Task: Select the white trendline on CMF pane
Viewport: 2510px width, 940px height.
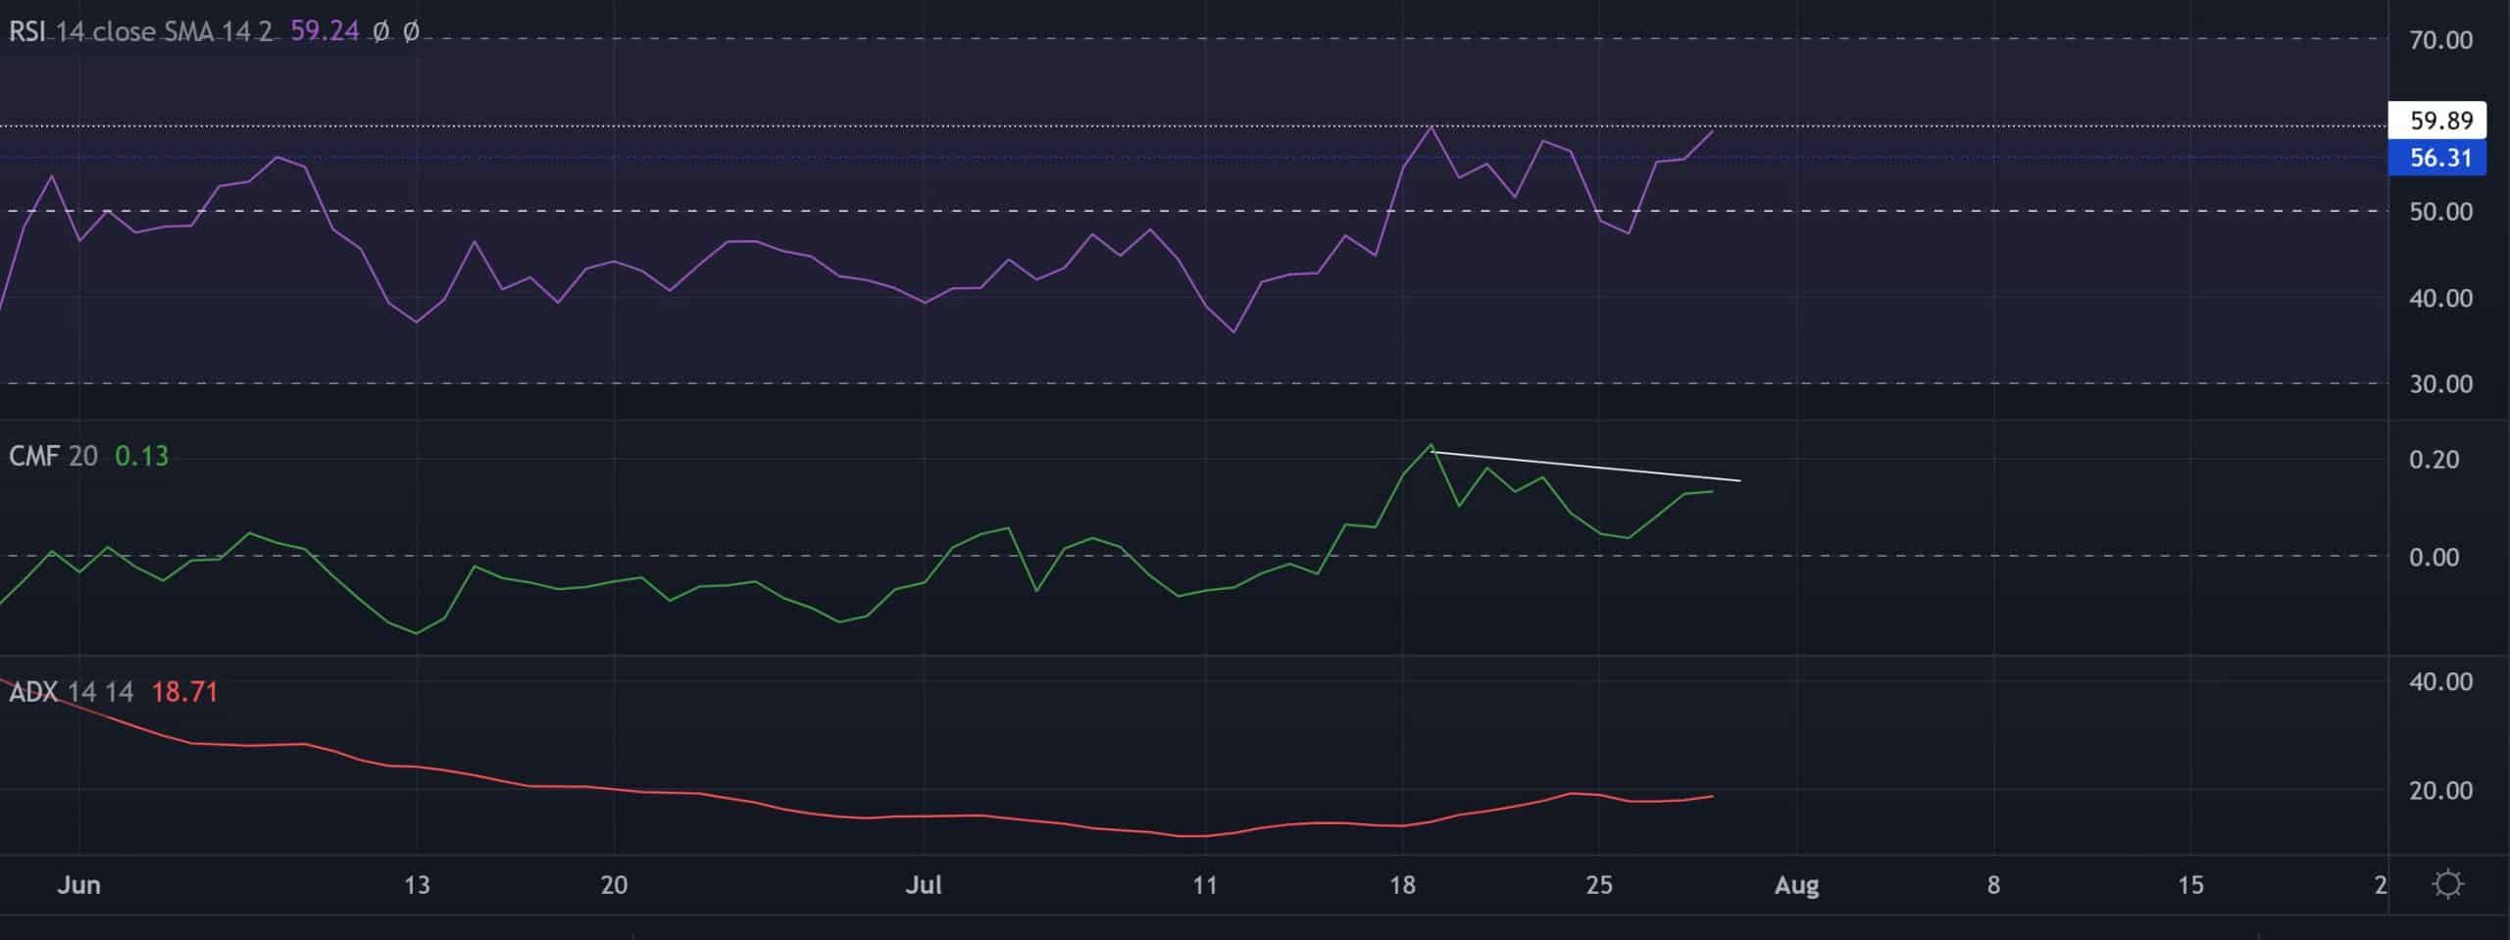Action: (1588, 466)
